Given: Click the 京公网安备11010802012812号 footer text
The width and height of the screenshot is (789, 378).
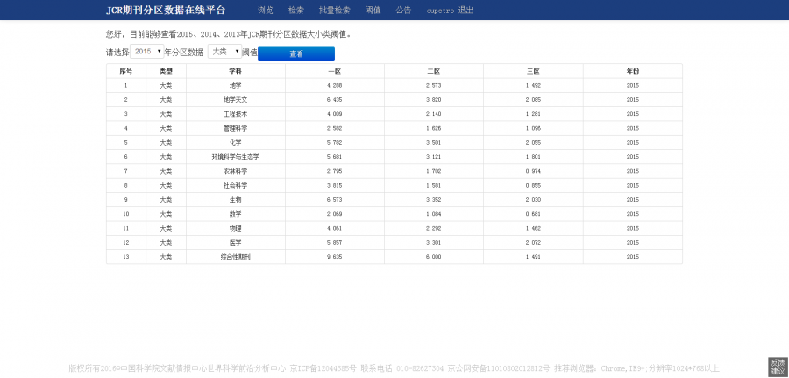Looking at the screenshot, I should [499, 368].
